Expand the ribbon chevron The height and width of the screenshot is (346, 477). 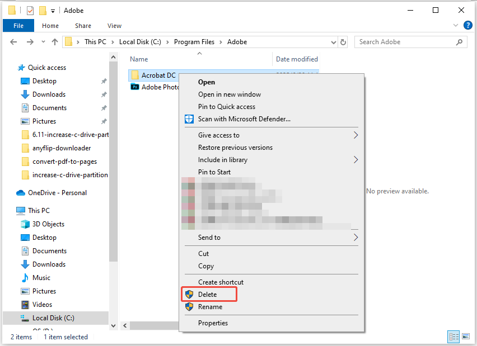[x=455, y=25]
